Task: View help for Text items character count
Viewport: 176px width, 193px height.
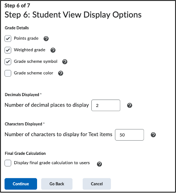Action: pos(153,135)
